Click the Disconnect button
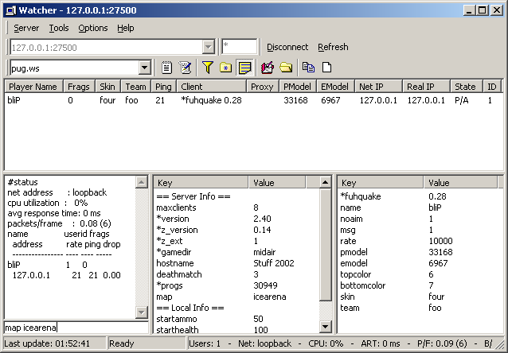 click(287, 47)
